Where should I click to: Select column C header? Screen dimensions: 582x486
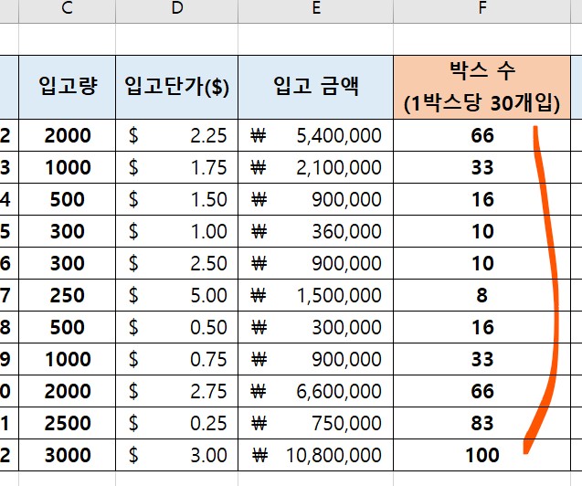tap(68, 11)
